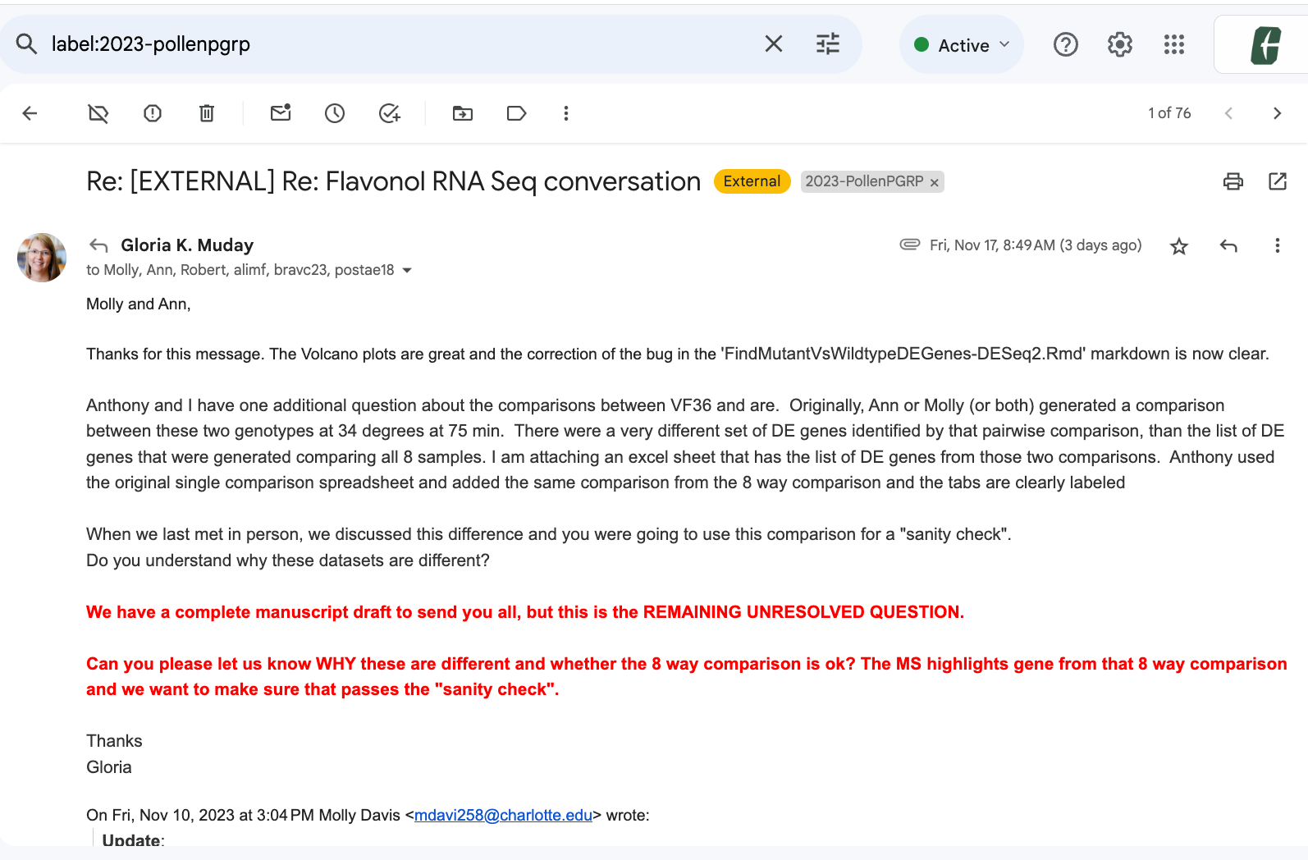The image size is (1308, 860).
Task: Click the back arrow to return to results
Action: [30, 113]
